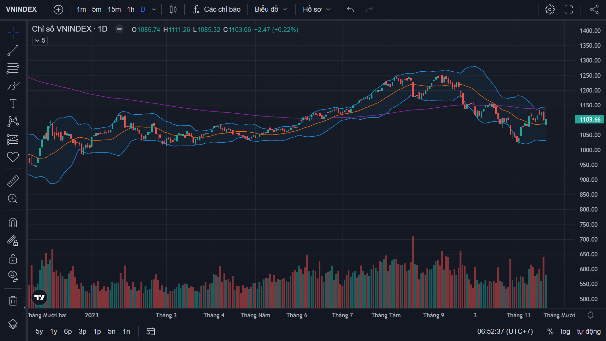Screen dimensions: 606x341
Task: Click the chart title minus status button
Action: pos(119,29)
